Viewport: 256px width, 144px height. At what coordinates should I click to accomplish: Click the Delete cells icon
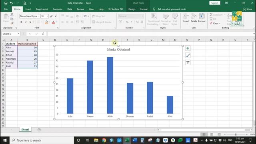(194, 16)
